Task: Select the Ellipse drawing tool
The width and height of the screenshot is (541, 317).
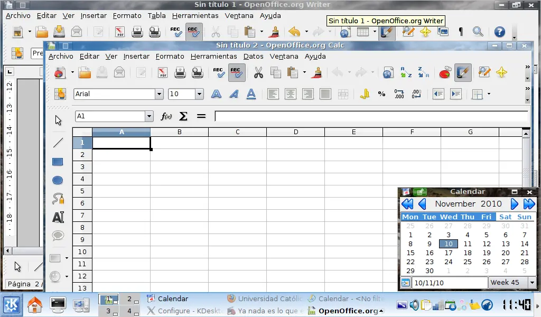Action: (x=58, y=180)
